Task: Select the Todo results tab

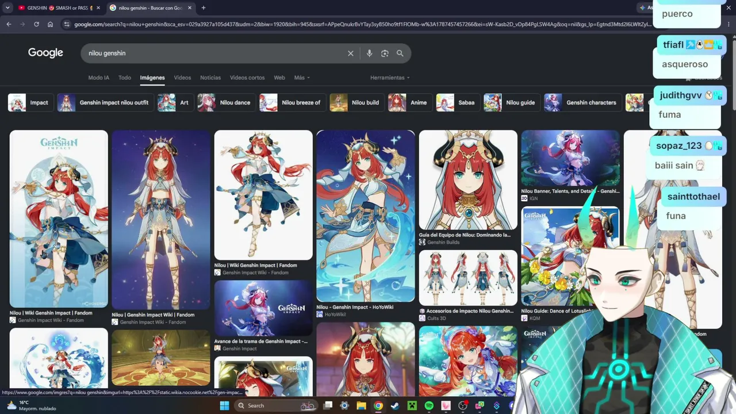Action: [125, 78]
